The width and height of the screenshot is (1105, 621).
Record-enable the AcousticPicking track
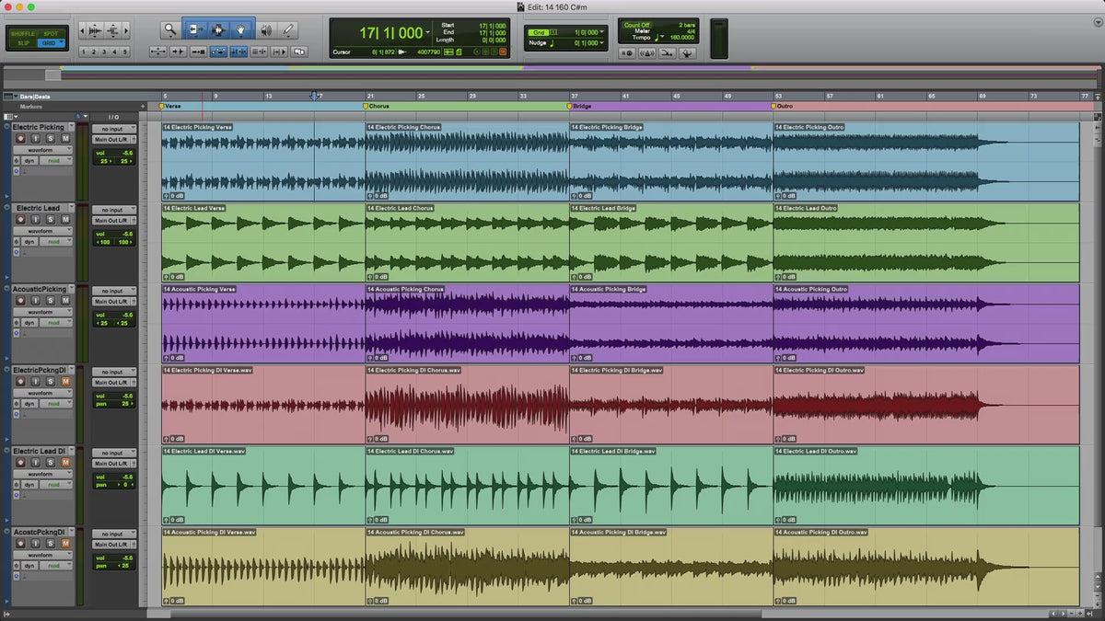coord(20,300)
